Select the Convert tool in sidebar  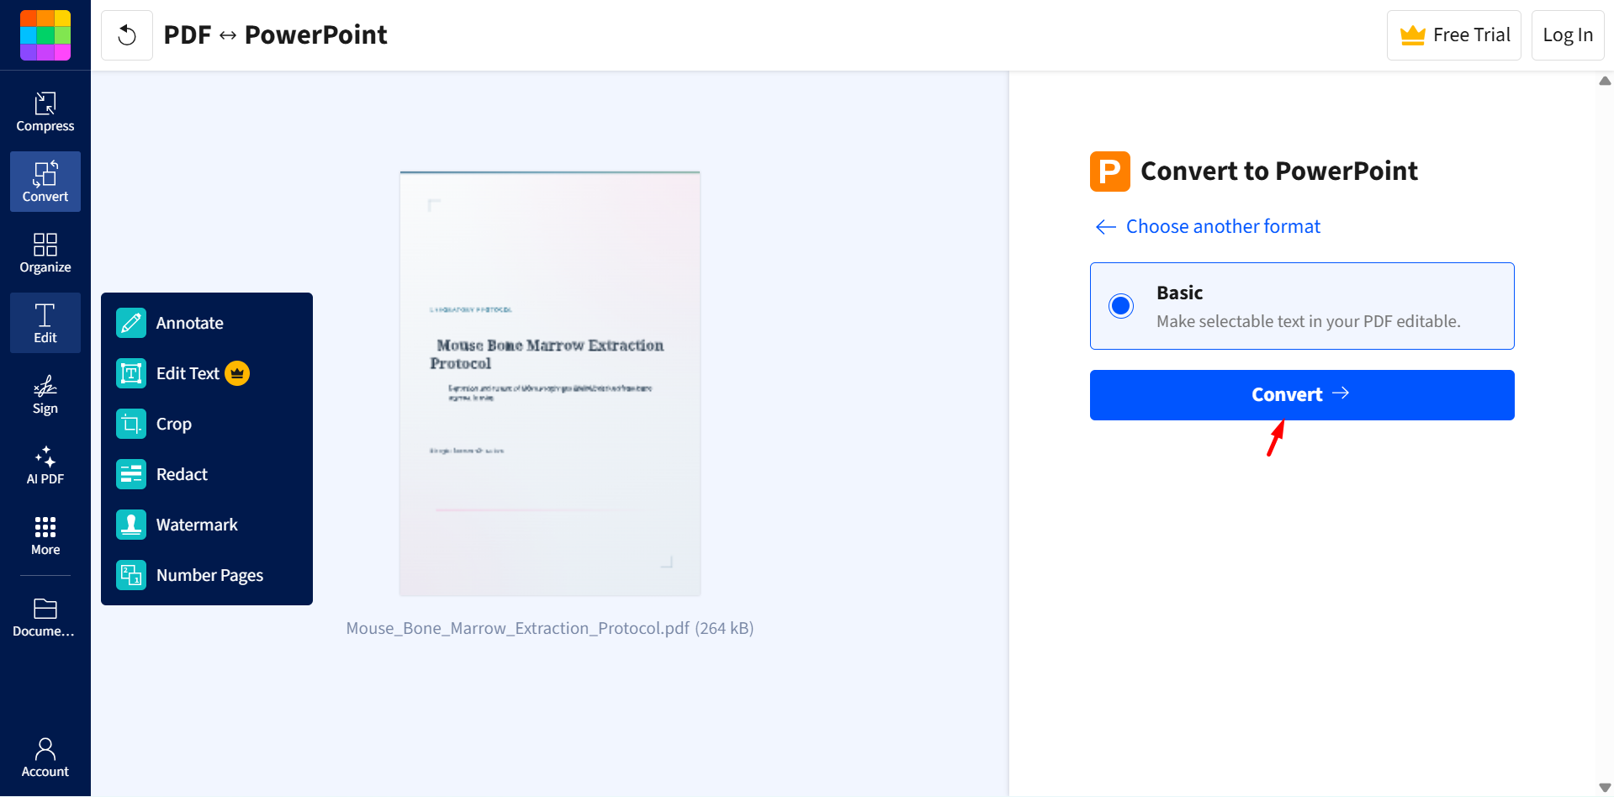click(45, 182)
